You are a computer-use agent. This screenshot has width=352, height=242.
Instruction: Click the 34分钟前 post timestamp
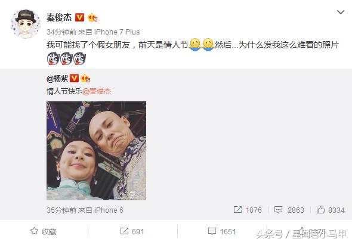click(61, 32)
